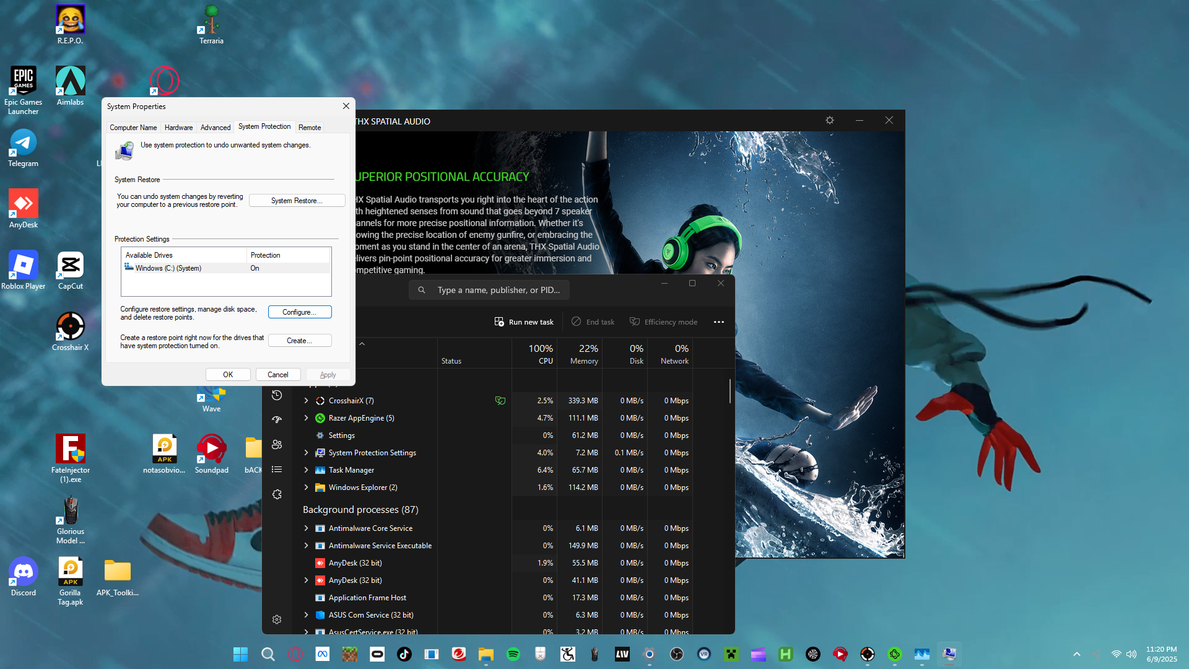Click the Spotify taskbar icon
The width and height of the screenshot is (1189, 669).
pyautogui.click(x=513, y=654)
